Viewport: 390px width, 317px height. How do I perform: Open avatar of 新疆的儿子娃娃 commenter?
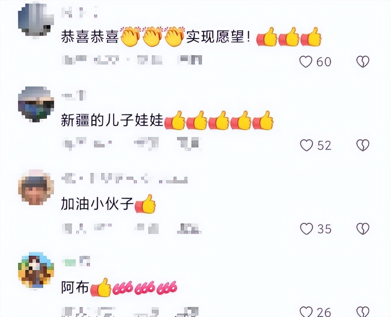click(x=36, y=105)
